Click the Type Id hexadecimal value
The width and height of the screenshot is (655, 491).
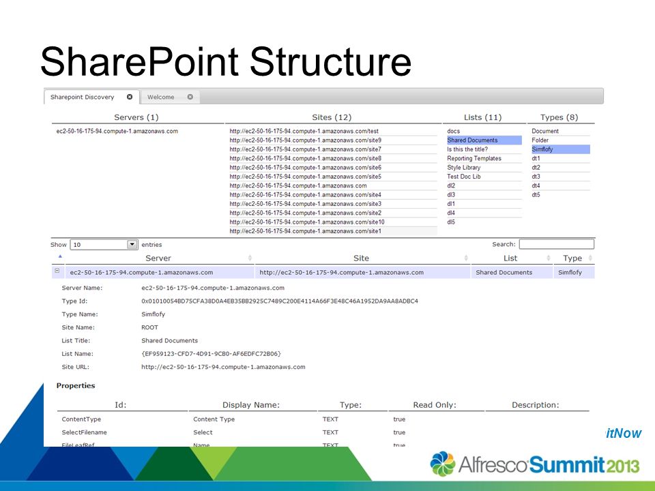[x=280, y=301]
